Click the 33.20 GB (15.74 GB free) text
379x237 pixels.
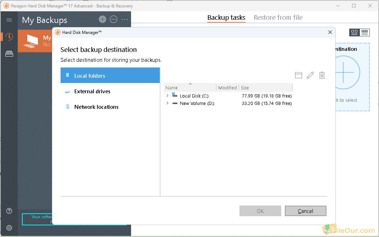267,103
